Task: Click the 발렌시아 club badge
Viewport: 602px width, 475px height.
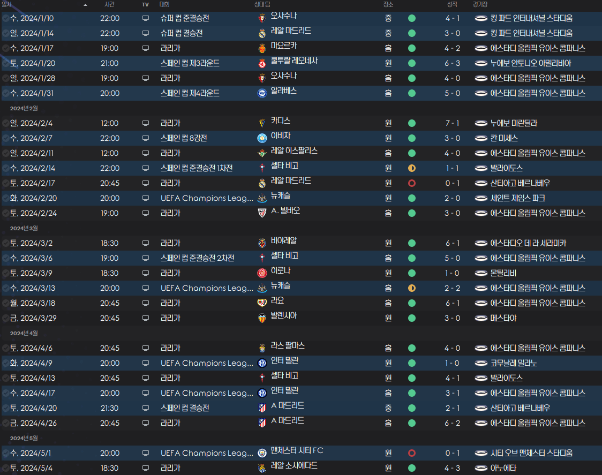Action: point(262,318)
